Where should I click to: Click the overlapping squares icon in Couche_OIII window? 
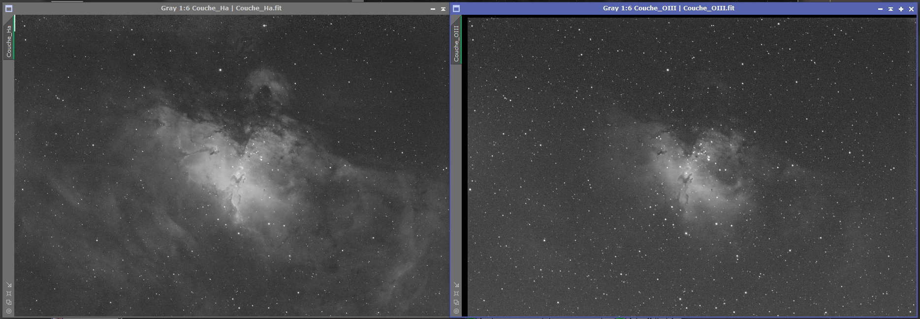tap(456, 302)
